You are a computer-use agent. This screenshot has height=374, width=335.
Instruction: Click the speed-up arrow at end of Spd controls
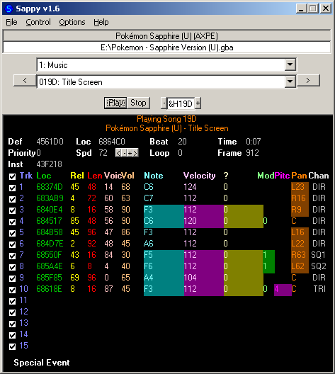pyautogui.click(x=135, y=153)
